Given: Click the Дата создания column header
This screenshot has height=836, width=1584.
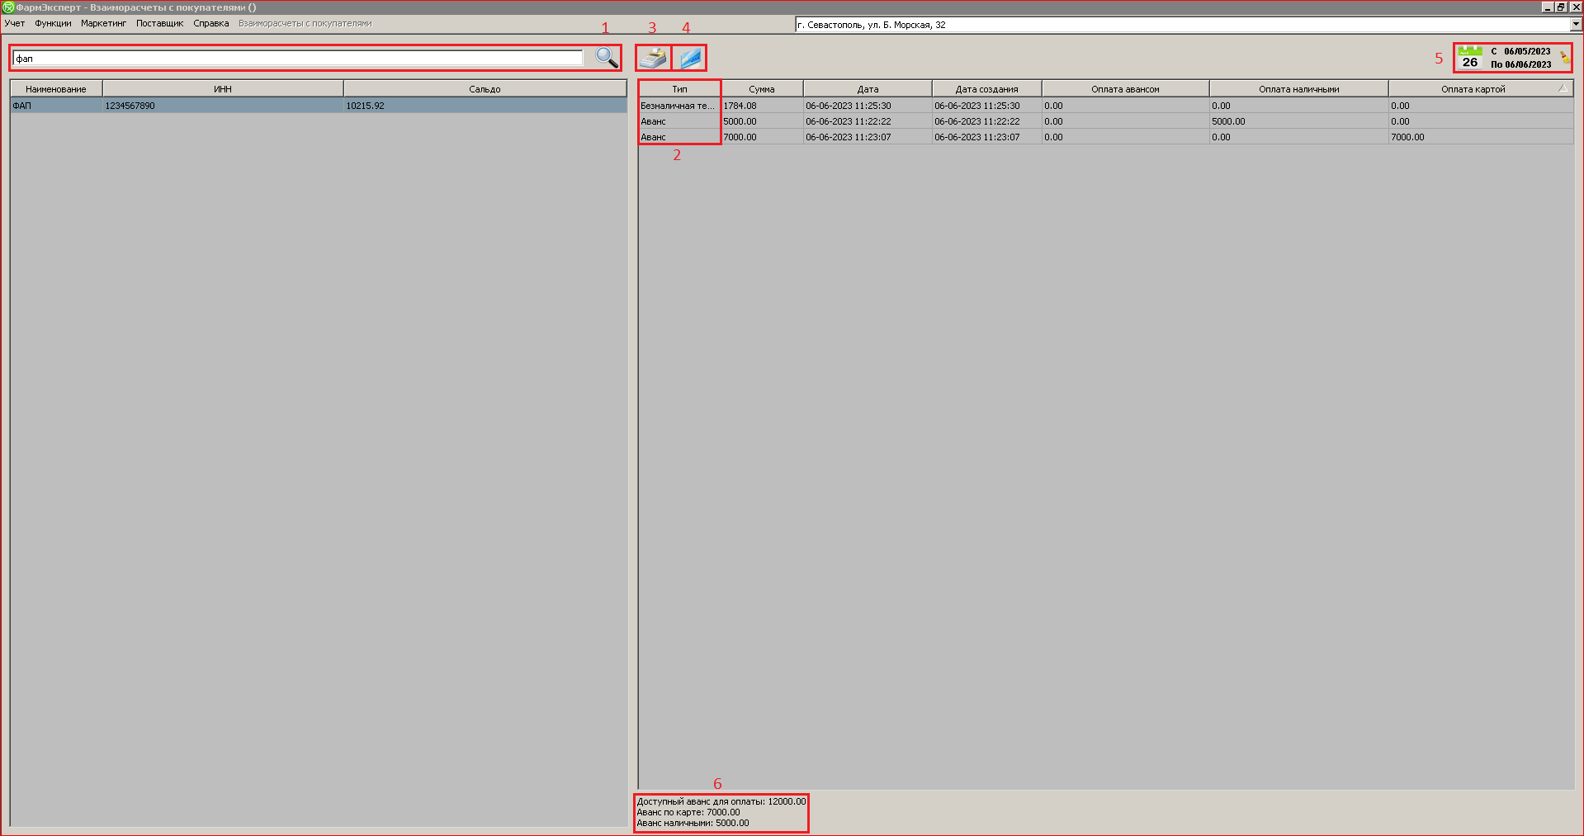Looking at the screenshot, I should [x=986, y=89].
